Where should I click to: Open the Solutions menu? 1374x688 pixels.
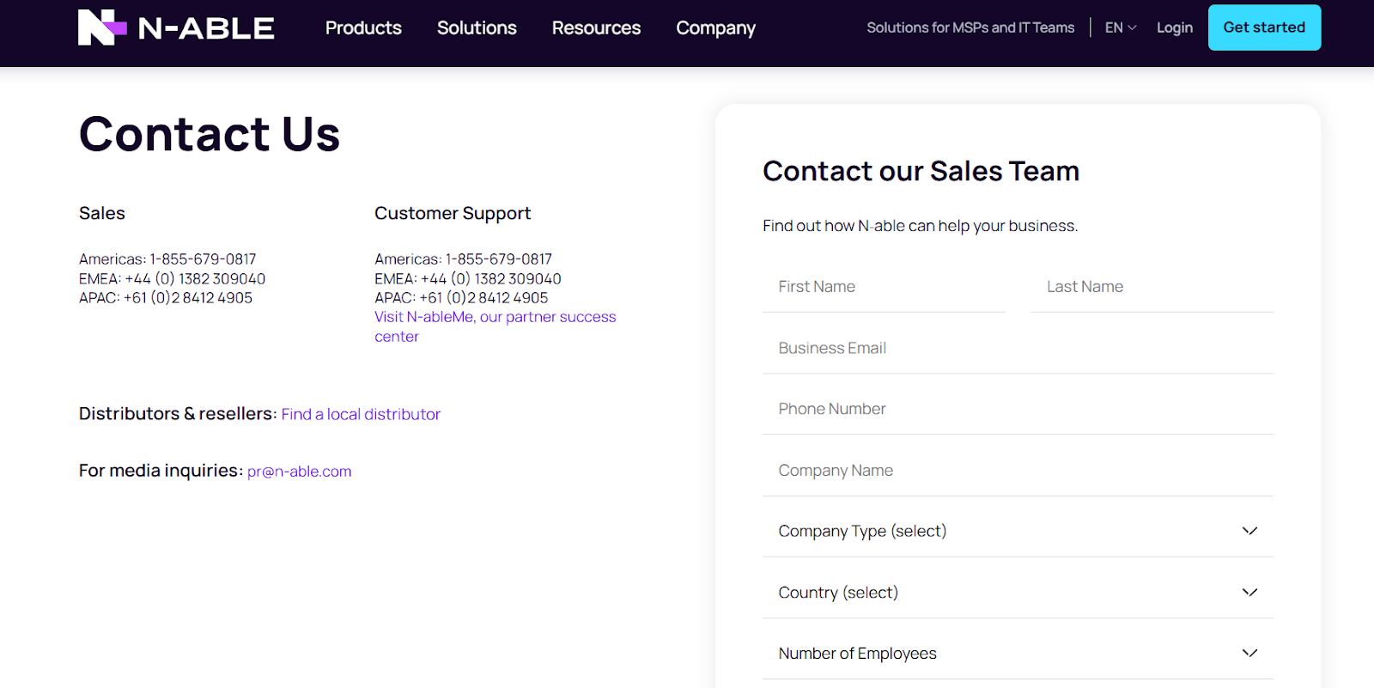pyautogui.click(x=477, y=27)
